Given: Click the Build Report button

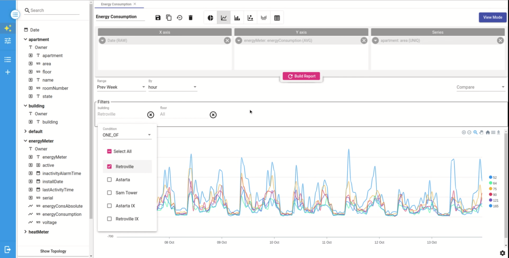Looking at the screenshot, I should point(301,76).
